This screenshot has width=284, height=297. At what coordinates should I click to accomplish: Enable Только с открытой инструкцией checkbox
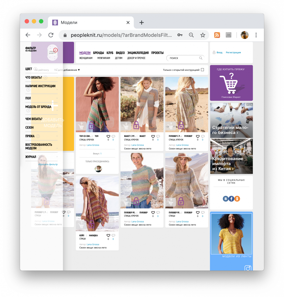click(x=202, y=70)
